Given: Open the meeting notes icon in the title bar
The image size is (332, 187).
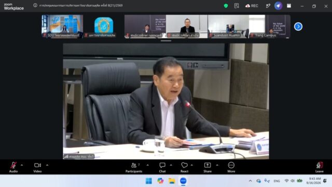Looking at the screenshot, I should (237, 6).
